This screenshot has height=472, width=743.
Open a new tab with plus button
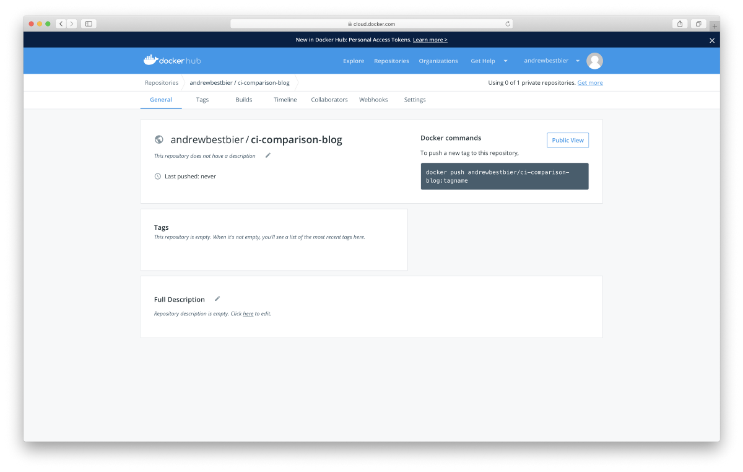[715, 26]
